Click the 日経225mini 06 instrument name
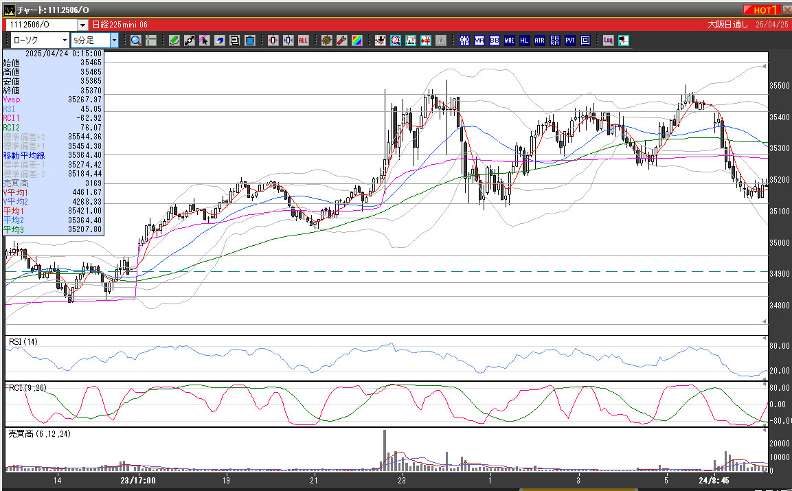Viewport: 792px width, 491px height. coord(120,25)
